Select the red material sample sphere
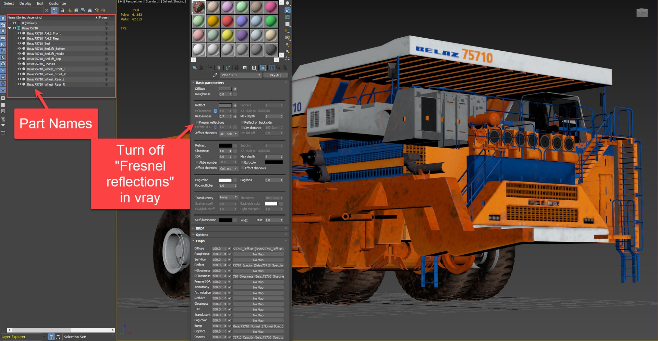 (x=227, y=21)
